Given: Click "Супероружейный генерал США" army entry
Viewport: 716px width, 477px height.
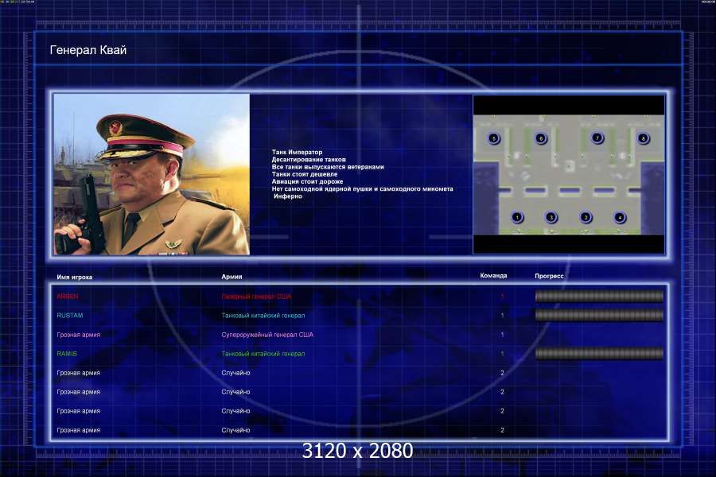Looking at the screenshot, I should tap(267, 335).
